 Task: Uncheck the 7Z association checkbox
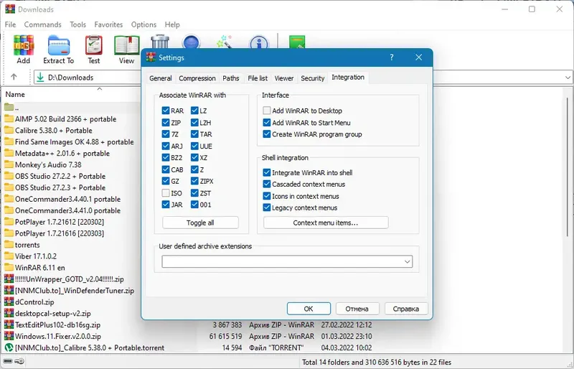166,134
